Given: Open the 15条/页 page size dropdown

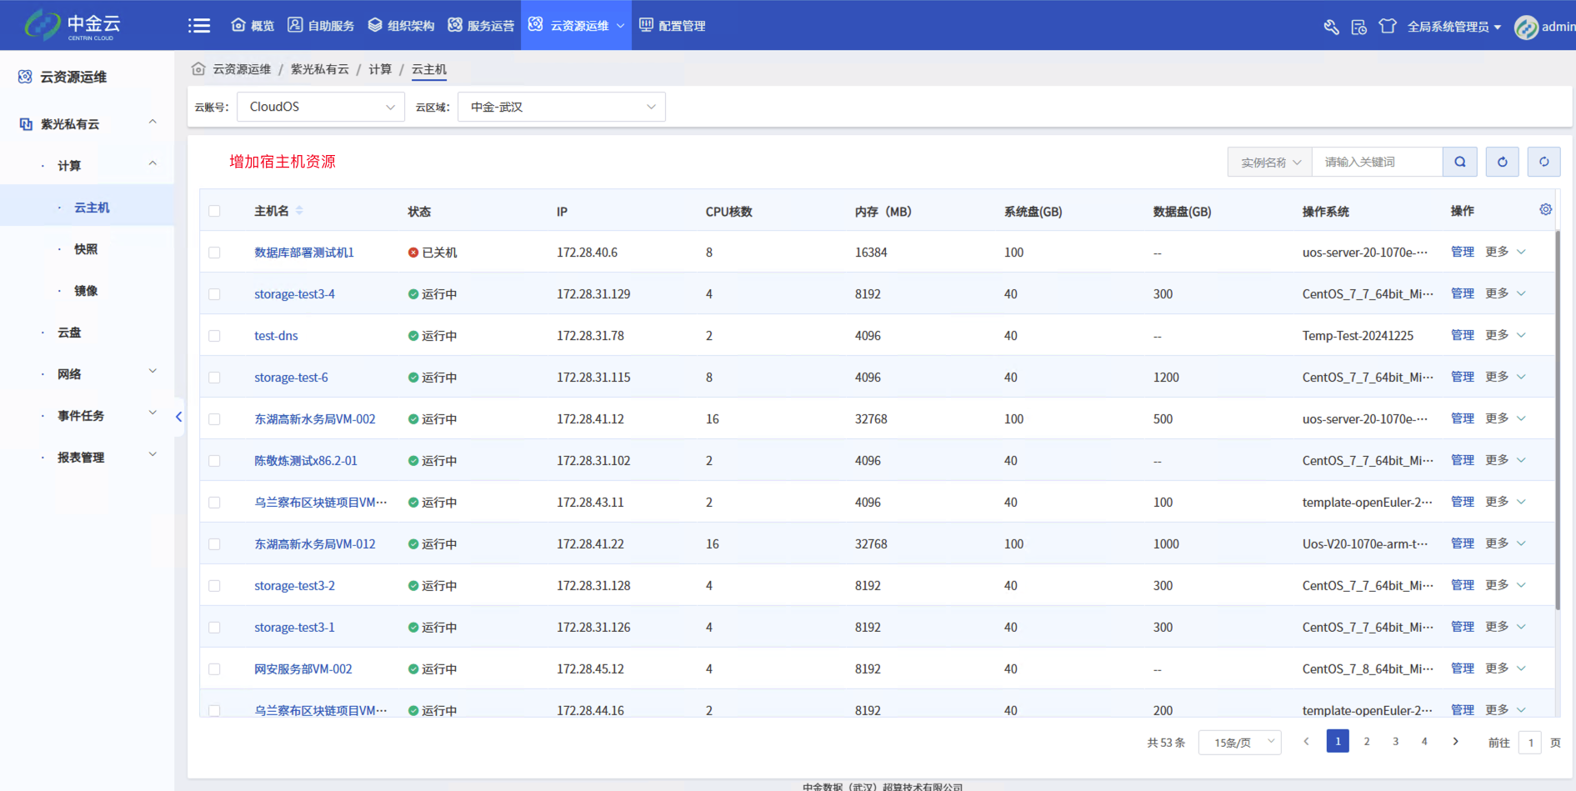Looking at the screenshot, I should (1239, 742).
